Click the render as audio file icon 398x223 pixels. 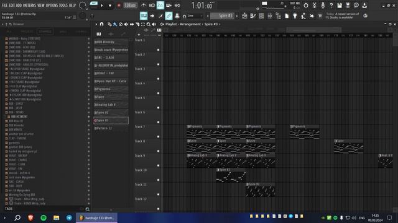[348, 5]
